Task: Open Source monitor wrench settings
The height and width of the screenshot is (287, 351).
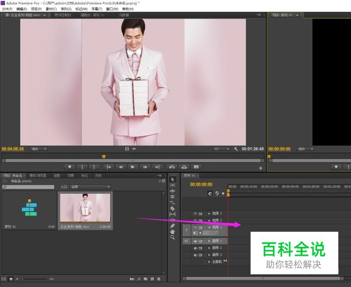Action: [236, 149]
